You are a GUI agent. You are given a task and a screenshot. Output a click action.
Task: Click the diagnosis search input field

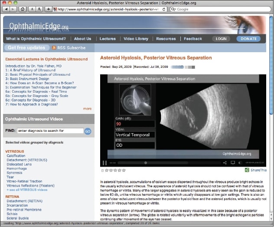[x=50, y=130]
